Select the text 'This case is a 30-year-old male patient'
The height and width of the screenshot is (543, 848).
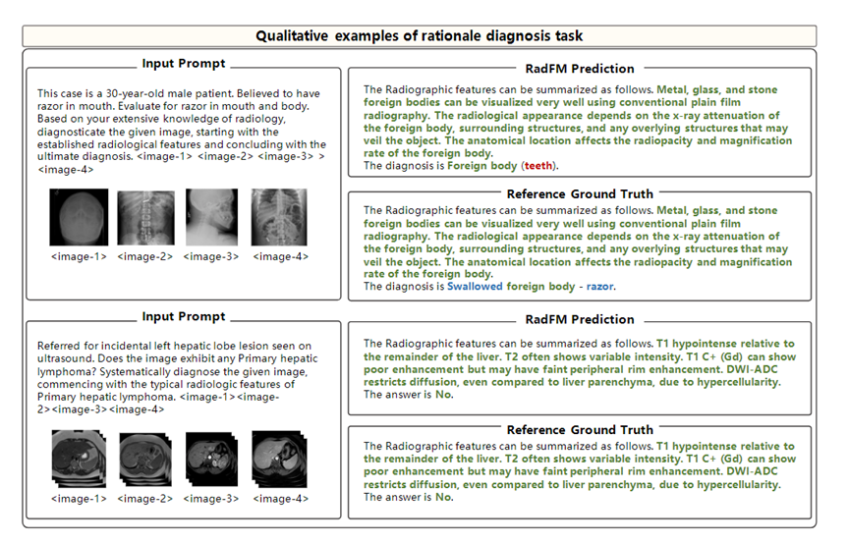pyautogui.click(x=136, y=93)
